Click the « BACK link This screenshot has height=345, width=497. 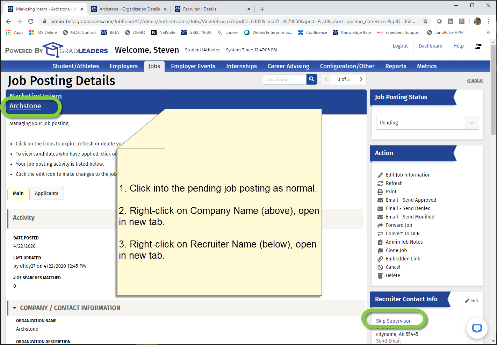(475, 80)
